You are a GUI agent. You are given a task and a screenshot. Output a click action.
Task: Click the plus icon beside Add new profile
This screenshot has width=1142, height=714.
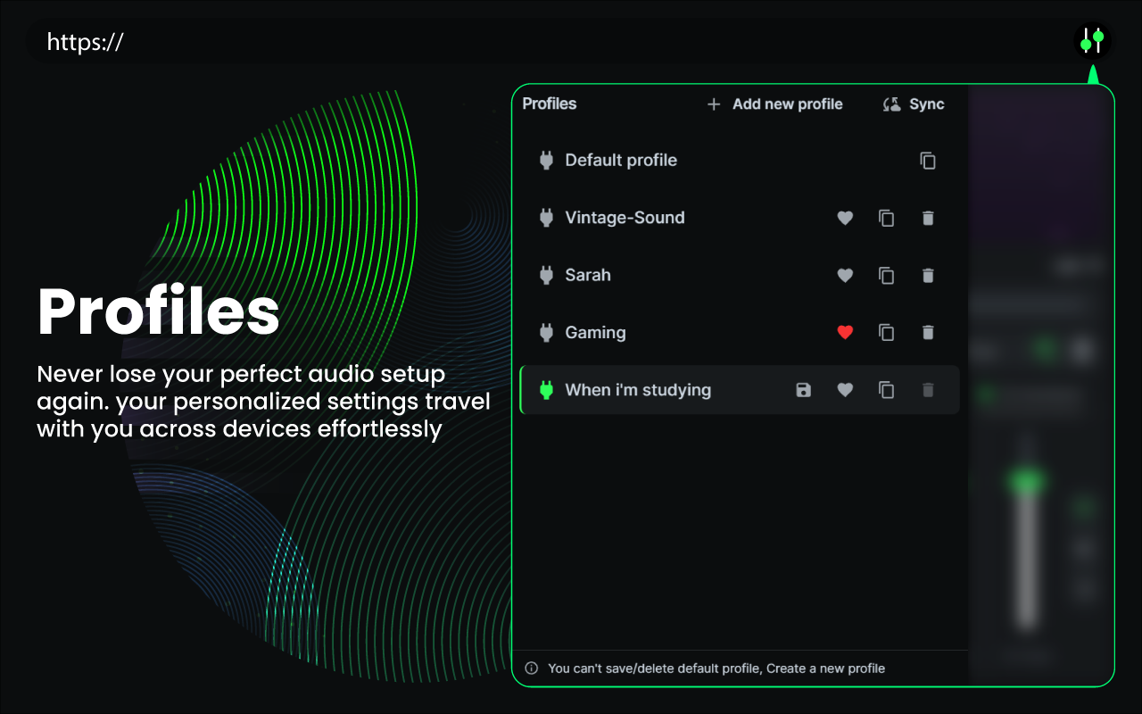(714, 104)
